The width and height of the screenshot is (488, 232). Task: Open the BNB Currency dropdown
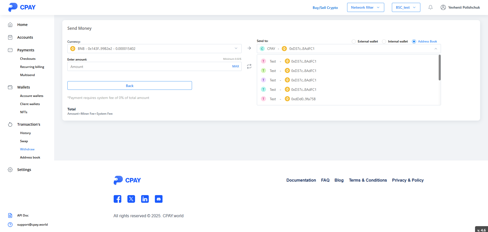154,49
